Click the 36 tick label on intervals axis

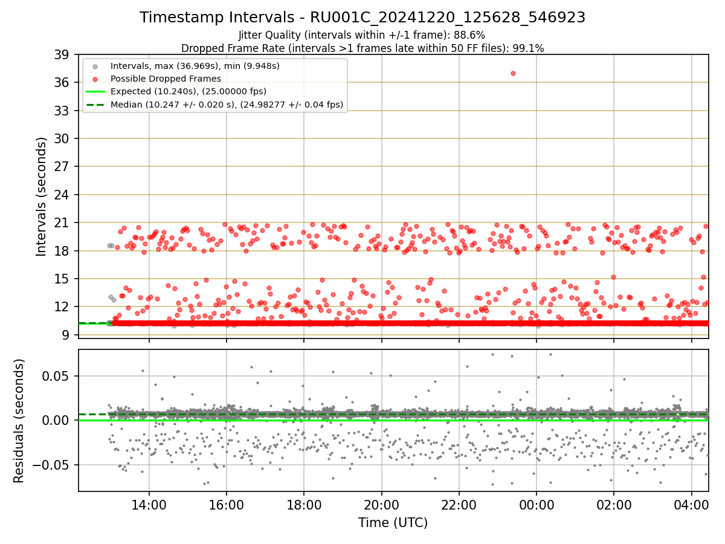[x=62, y=82]
